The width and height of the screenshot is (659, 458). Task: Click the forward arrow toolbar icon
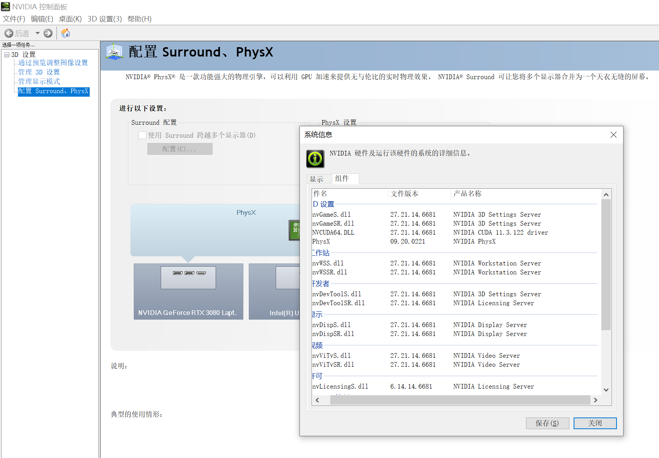pos(48,33)
